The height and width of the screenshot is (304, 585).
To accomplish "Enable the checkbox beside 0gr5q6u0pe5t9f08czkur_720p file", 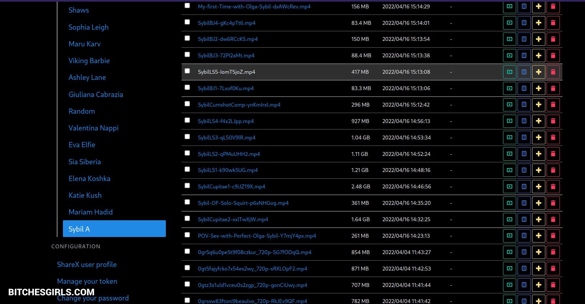I will 187,251.
